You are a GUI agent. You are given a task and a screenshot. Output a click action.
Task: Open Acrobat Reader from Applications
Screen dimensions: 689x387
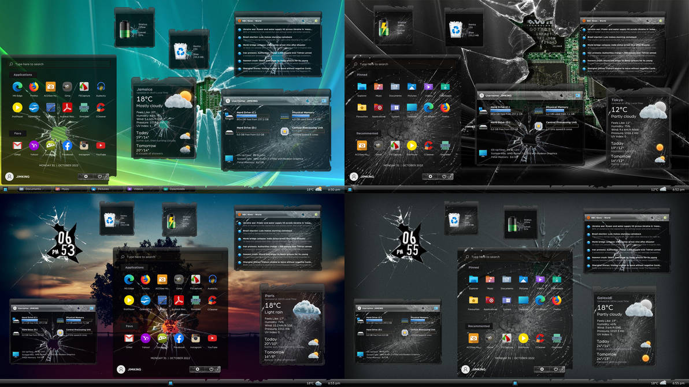(67, 107)
